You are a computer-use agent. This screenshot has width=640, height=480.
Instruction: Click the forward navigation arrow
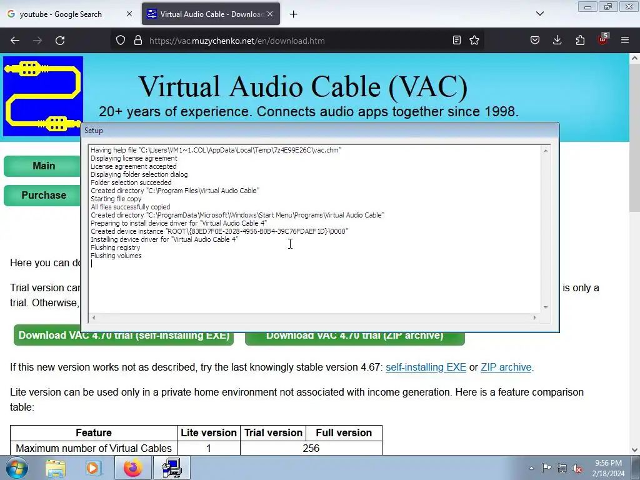click(x=37, y=41)
